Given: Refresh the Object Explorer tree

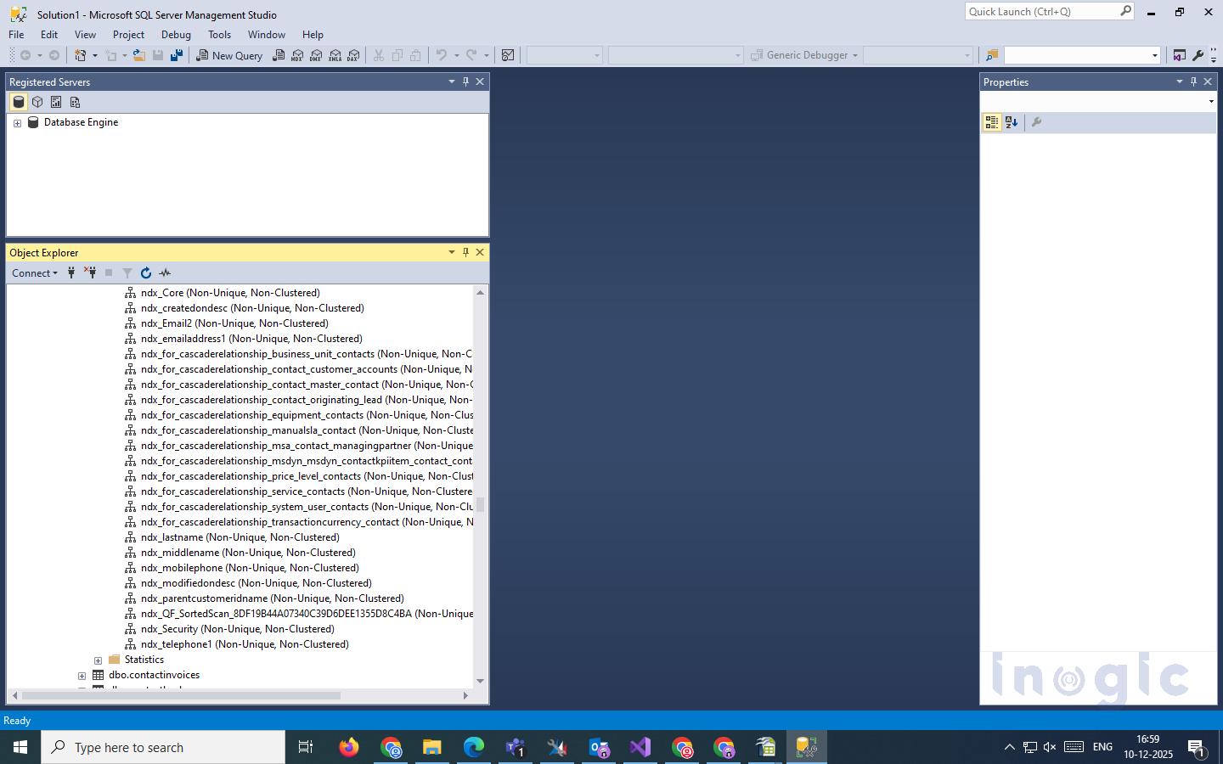Looking at the screenshot, I should click(x=146, y=272).
